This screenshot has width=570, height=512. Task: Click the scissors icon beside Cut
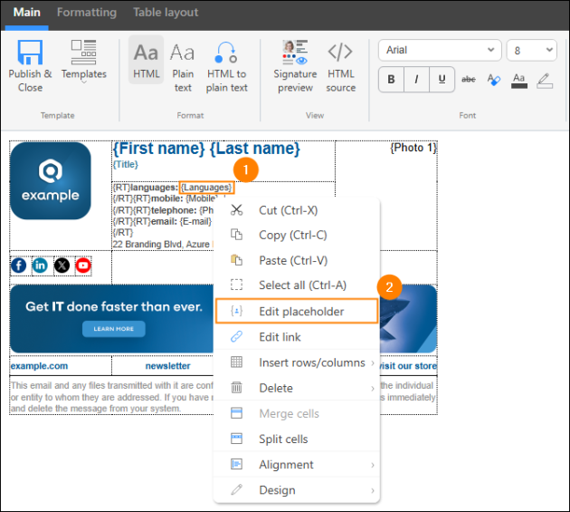click(x=237, y=209)
